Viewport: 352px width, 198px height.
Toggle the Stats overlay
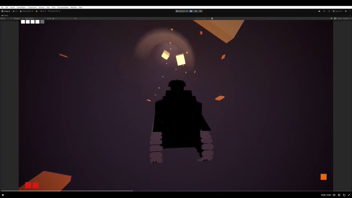click(340, 18)
